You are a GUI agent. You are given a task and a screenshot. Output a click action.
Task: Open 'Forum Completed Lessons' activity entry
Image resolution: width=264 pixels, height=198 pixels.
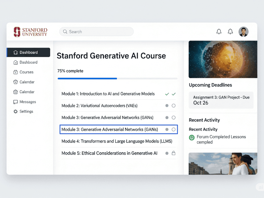click(x=218, y=139)
